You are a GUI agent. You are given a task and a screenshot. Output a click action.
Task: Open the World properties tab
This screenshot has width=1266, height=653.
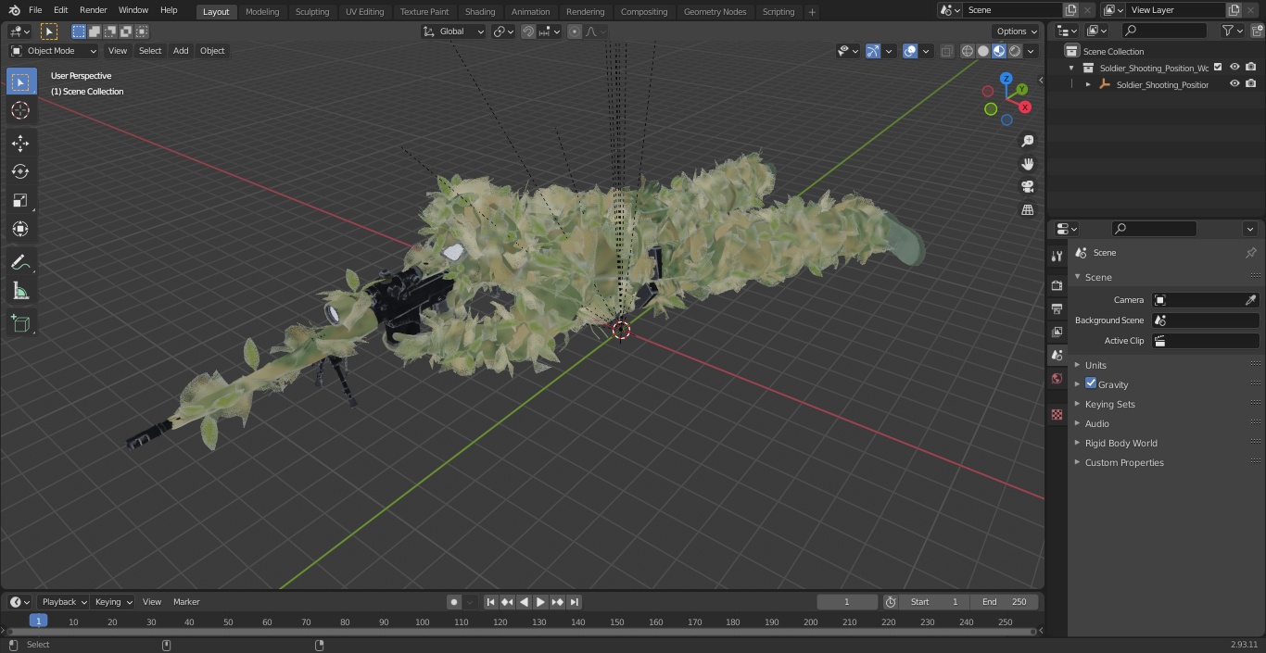[1057, 378]
